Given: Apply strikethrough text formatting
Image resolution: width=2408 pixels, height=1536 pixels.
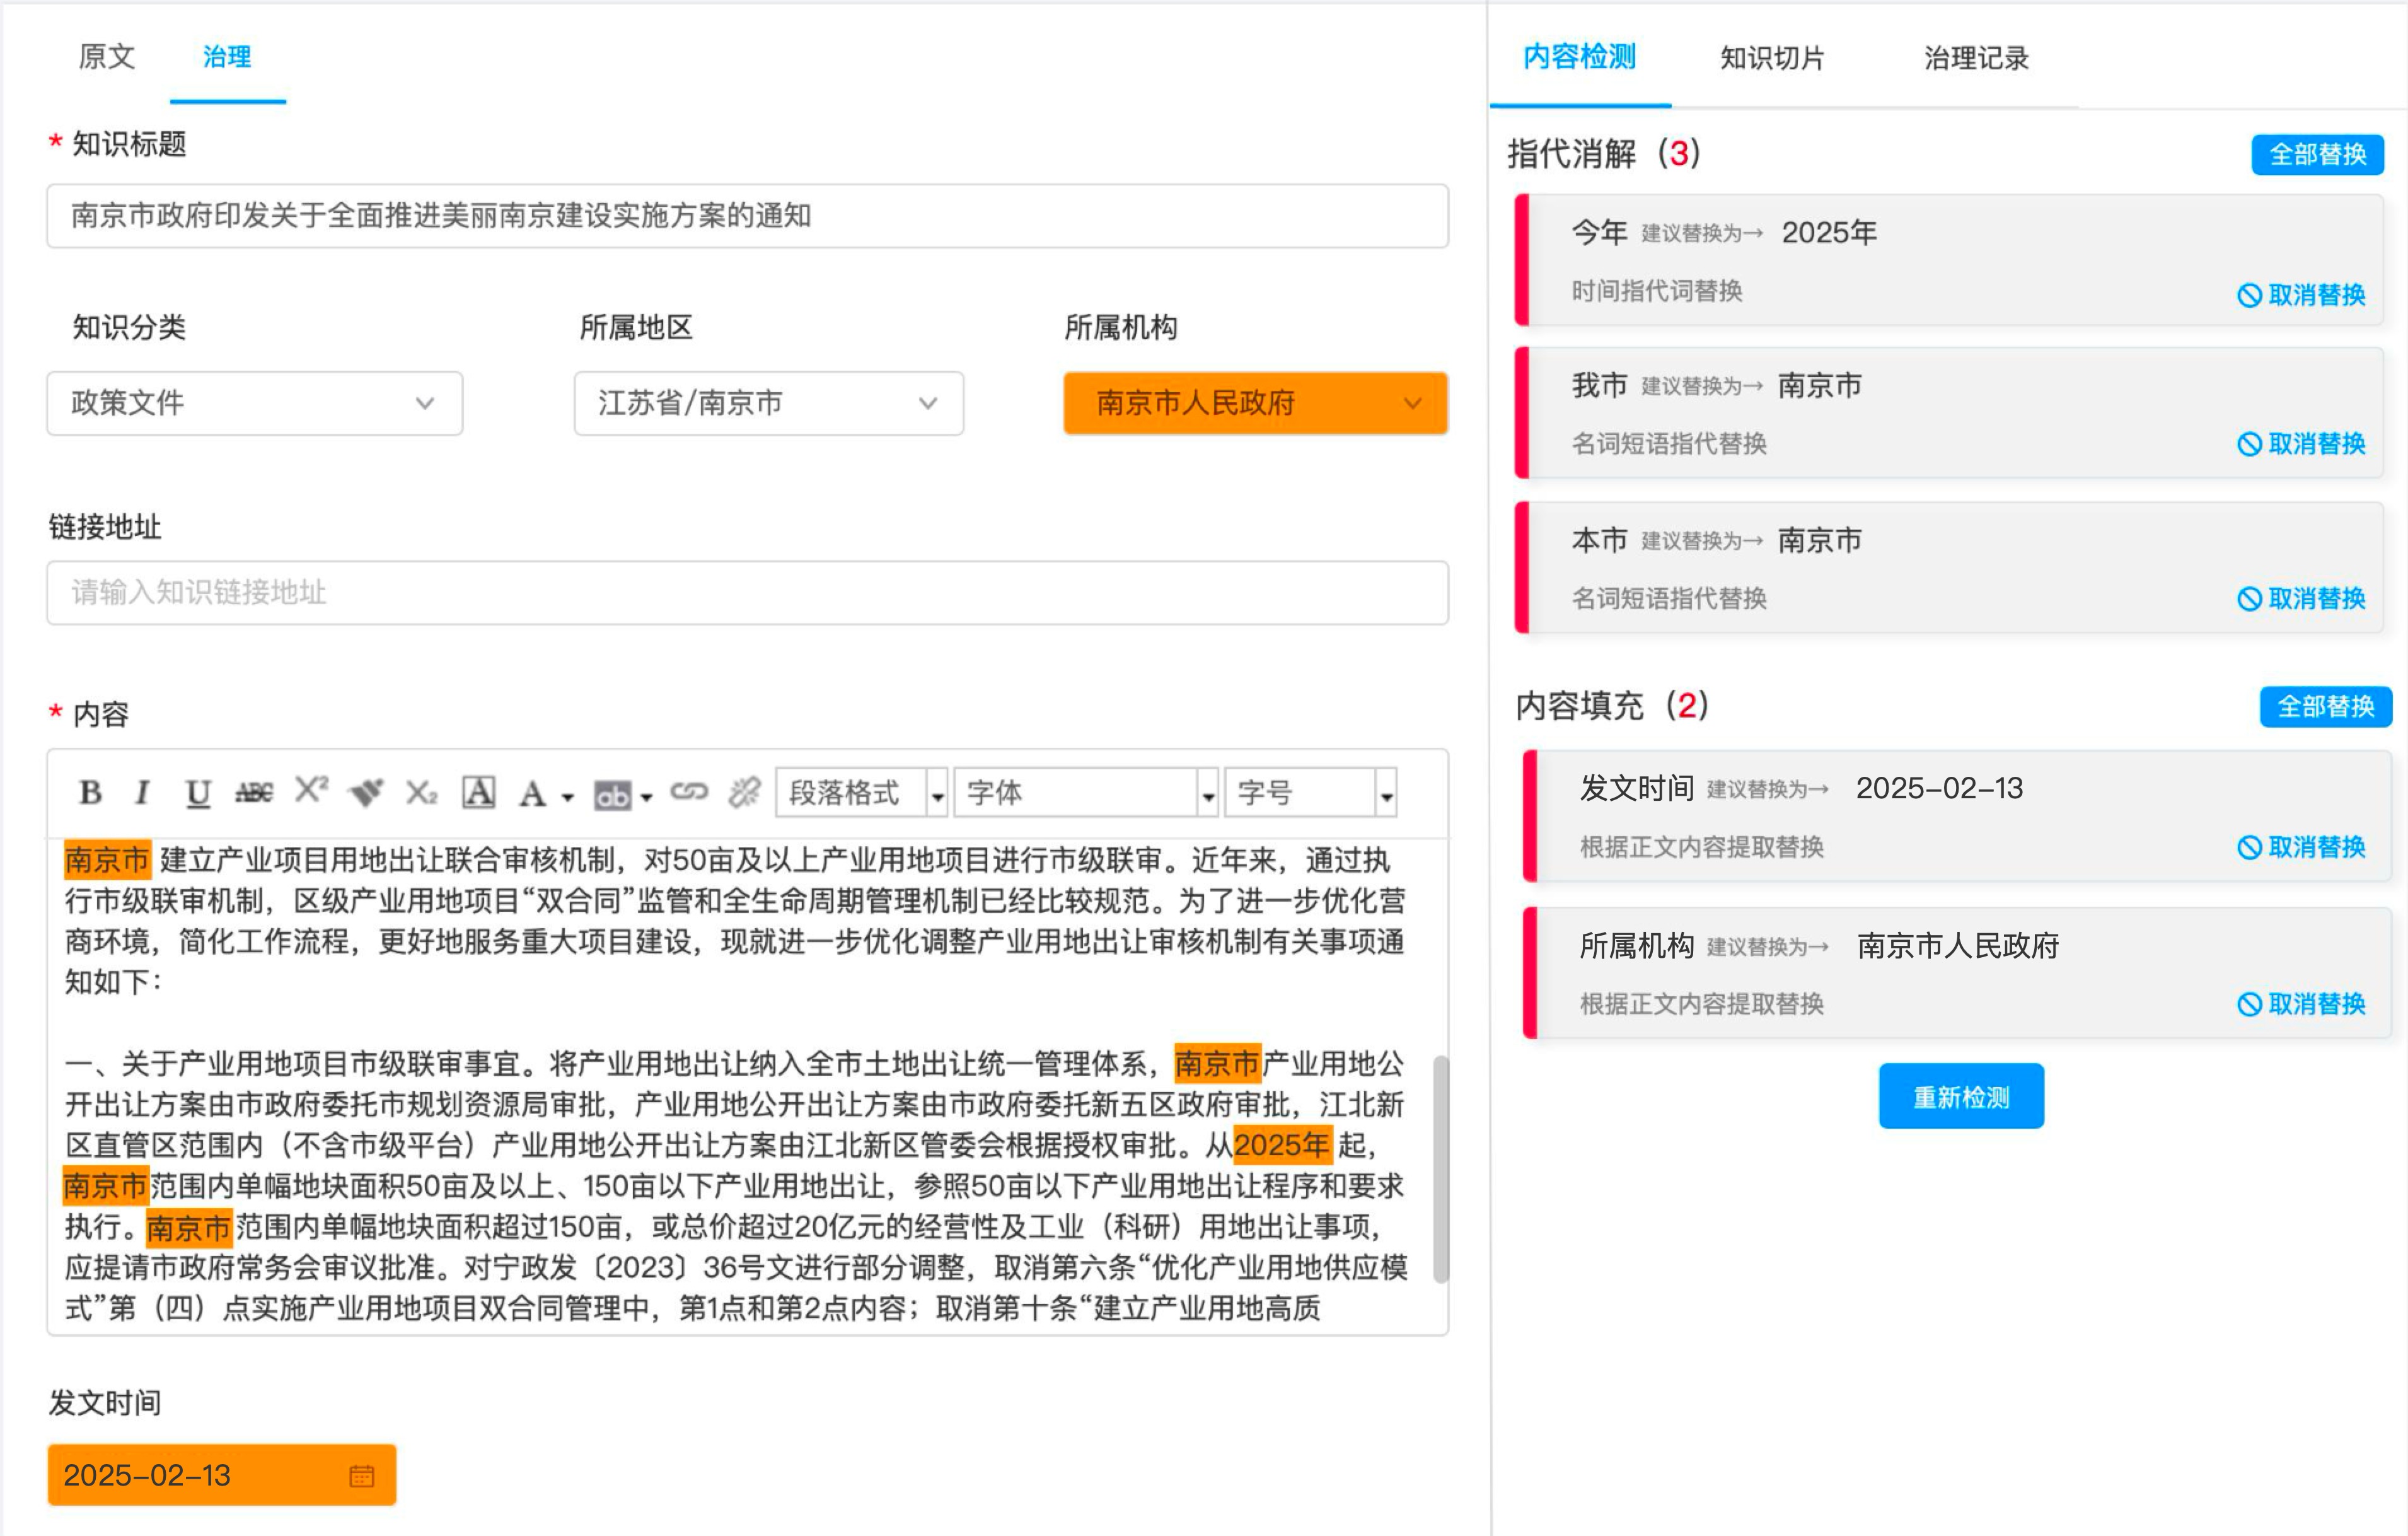Looking at the screenshot, I should (x=253, y=793).
